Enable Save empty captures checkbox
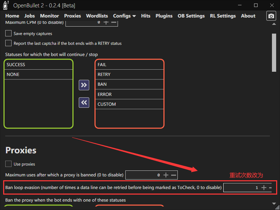280x210 pixels. click(x=8, y=34)
